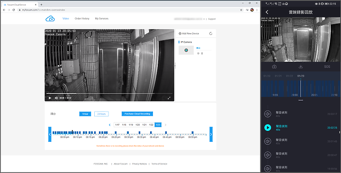Click the Add New Device plus icon
Viewport: 341px width, 173px height.
180,34
